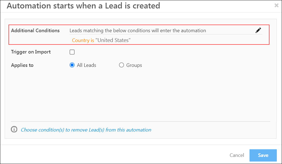Click the info icon beside the removal conditions link

click(x=14, y=129)
